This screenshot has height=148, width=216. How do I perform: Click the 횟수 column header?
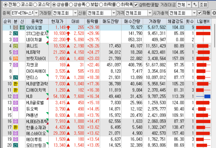tap(190, 21)
